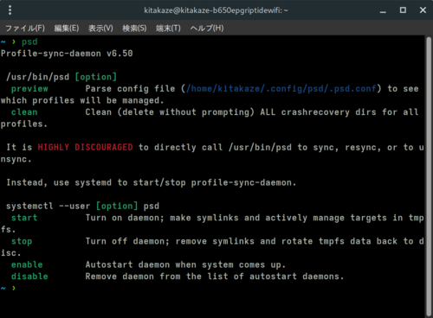Close the terminal window
The image size is (433, 318).
click(423, 10)
